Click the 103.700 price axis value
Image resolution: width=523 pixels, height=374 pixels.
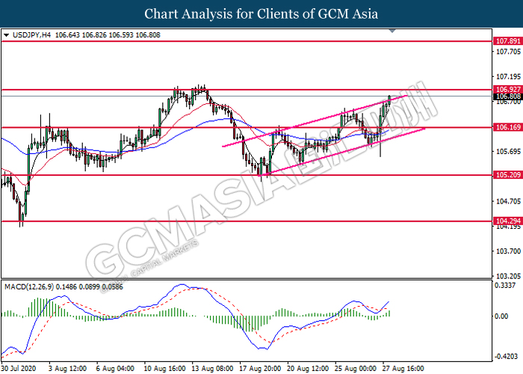point(508,251)
